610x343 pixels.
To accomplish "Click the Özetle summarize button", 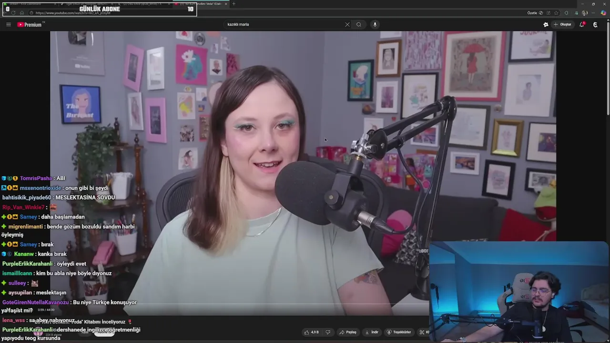I will click(x=535, y=13).
